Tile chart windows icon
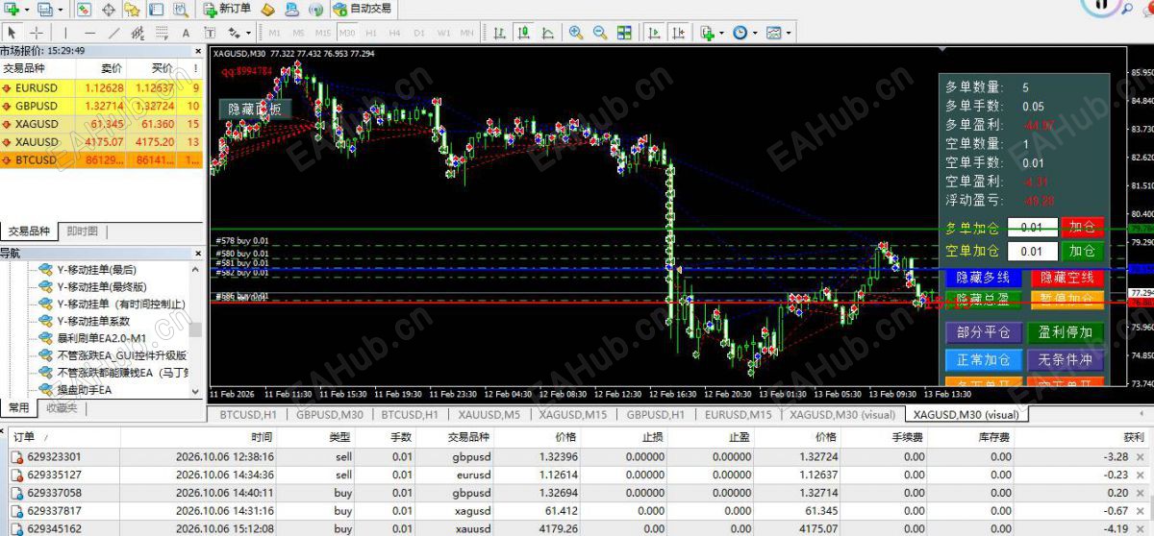 (x=624, y=33)
